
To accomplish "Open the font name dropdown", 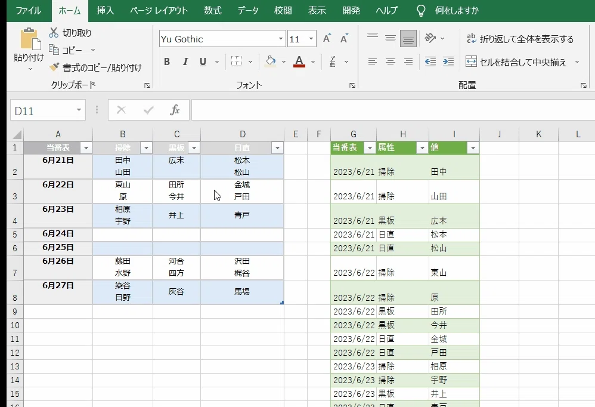I will (x=280, y=39).
